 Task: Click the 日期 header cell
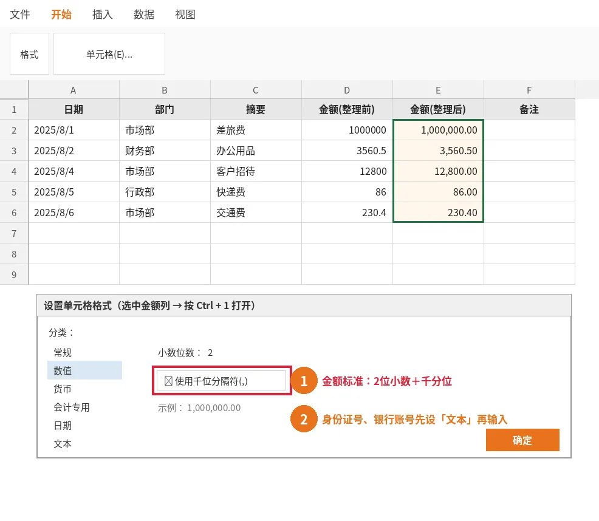pos(74,110)
